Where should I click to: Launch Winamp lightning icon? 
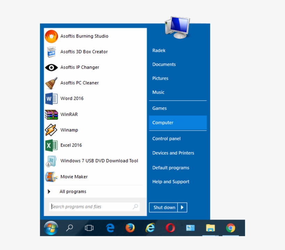click(51, 130)
